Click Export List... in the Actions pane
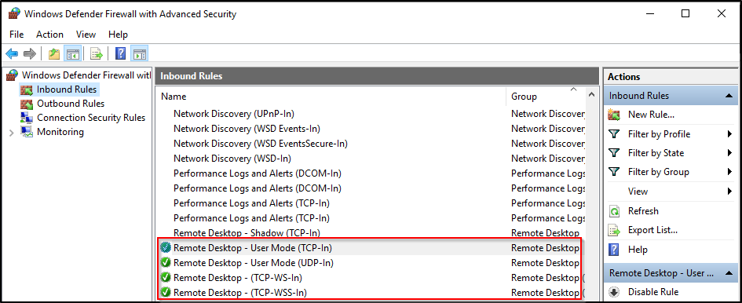Image resolution: width=742 pixels, height=303 pixels. pos(652,231)
